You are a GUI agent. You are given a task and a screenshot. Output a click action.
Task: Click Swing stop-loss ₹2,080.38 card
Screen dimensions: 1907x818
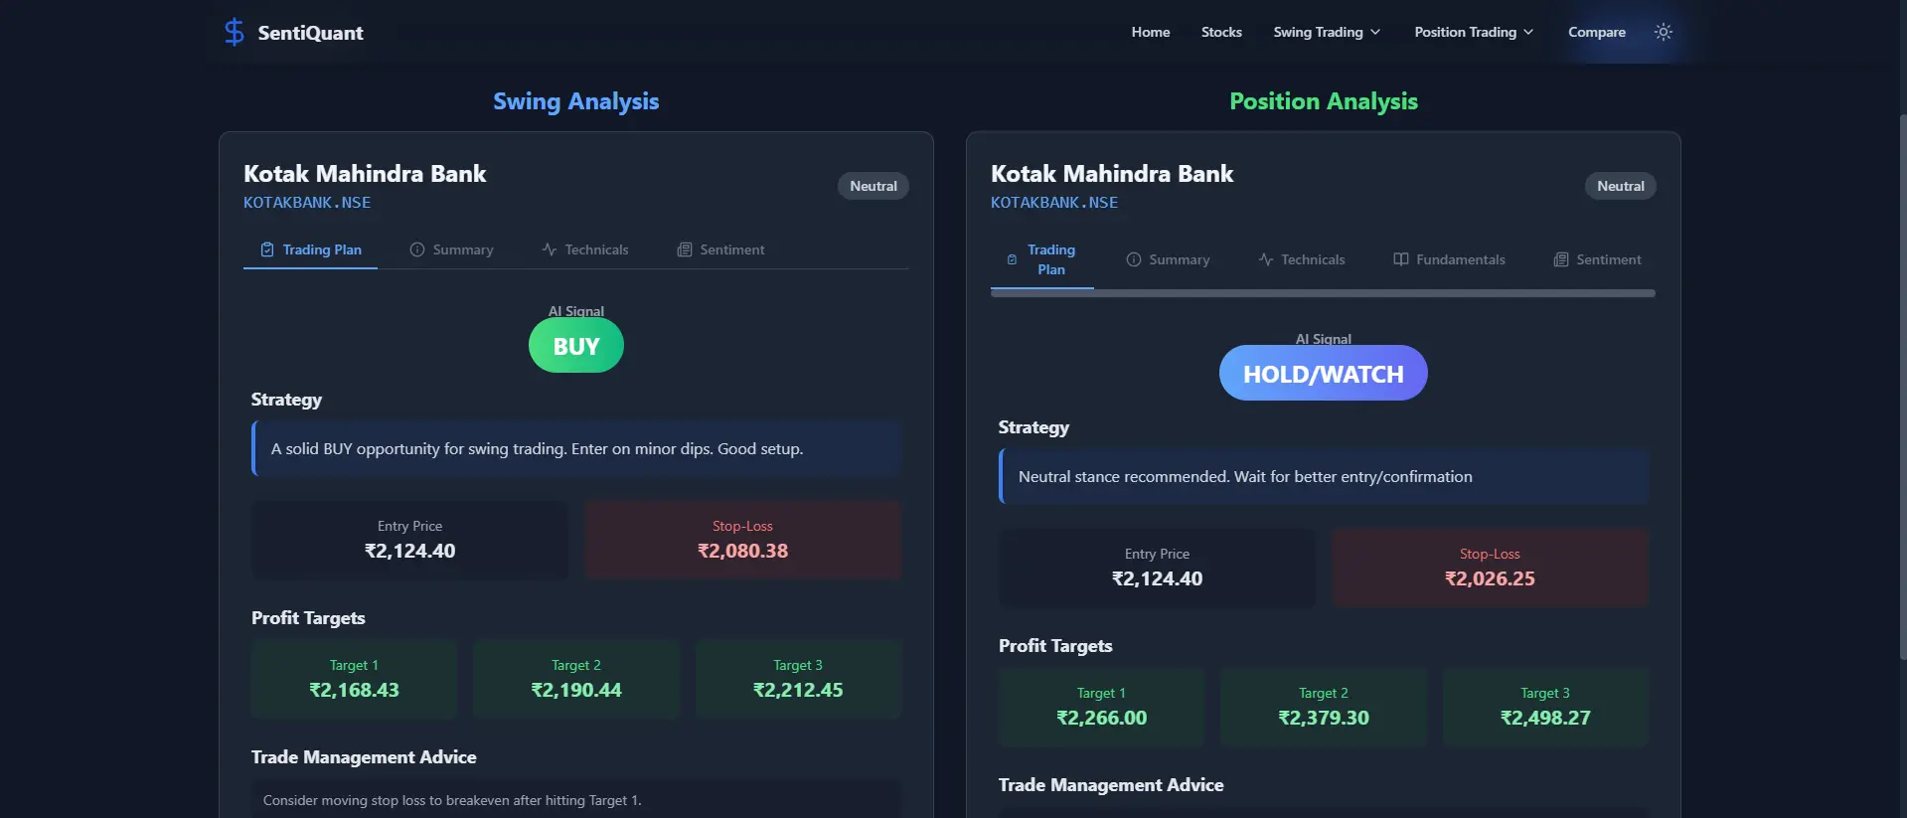click(x=743, y=540)
